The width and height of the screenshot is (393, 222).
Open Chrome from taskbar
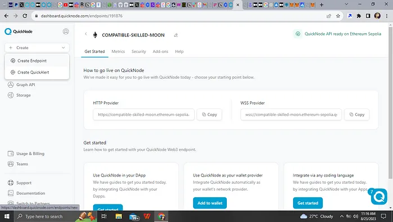pos(162,216)
